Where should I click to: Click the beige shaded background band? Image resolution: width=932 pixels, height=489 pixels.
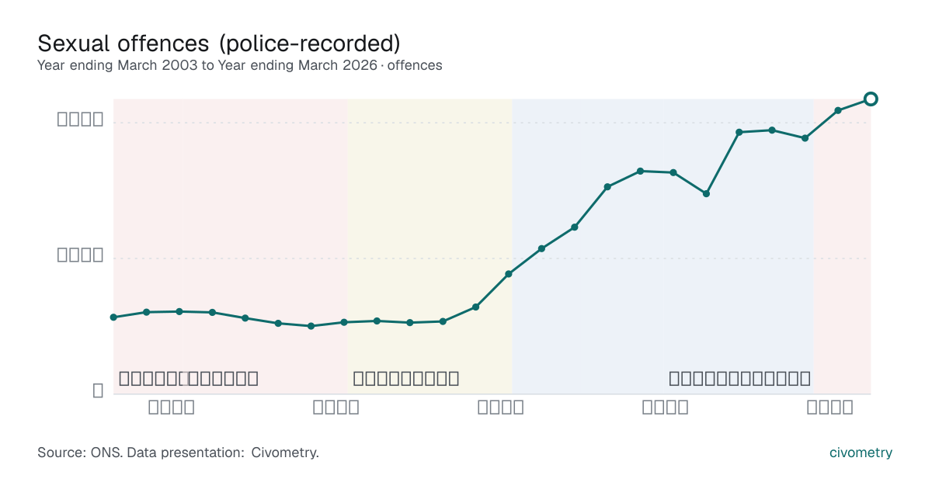coord(429,246)
